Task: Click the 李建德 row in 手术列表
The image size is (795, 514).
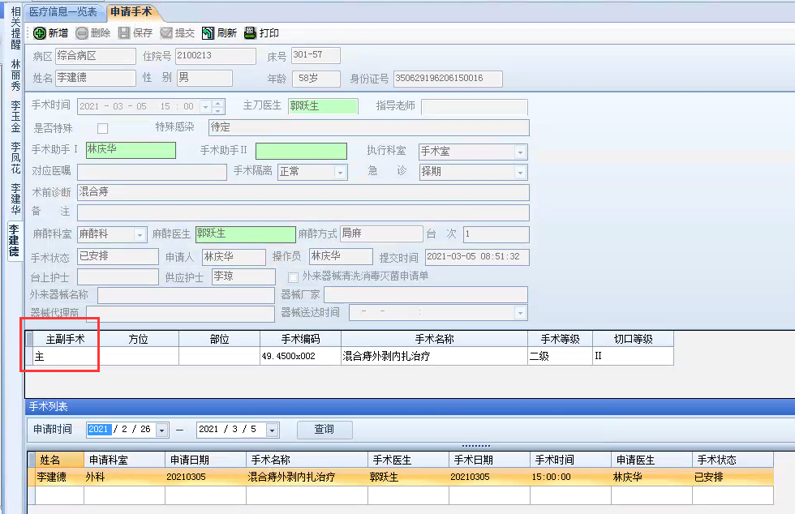Action: pos(401,477)
